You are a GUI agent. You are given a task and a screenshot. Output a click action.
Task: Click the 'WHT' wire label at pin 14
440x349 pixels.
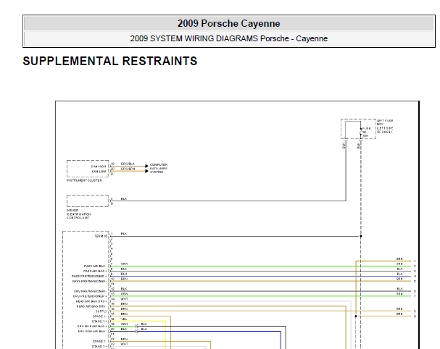click(124, 299)
